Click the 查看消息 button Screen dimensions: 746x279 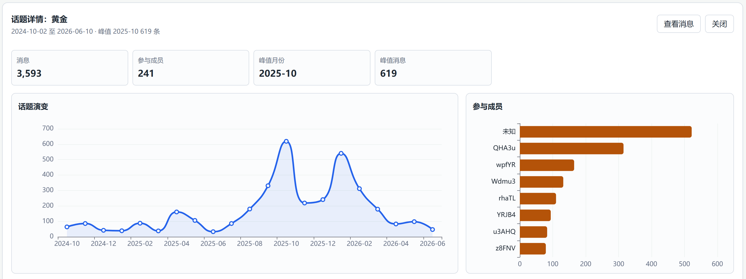(x=678, y=24)
